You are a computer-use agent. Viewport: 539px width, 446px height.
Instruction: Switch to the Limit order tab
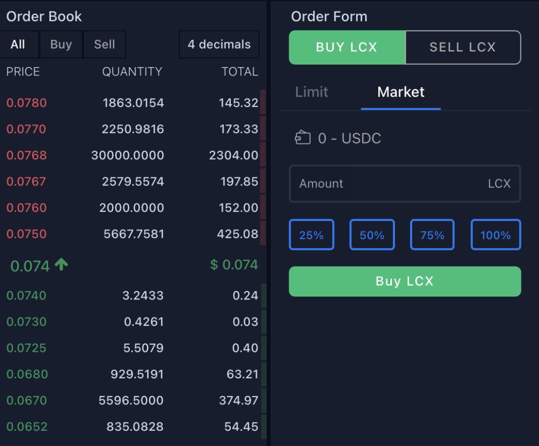pos(312,92)
